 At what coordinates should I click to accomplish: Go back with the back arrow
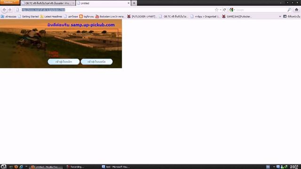click(4, 10)
